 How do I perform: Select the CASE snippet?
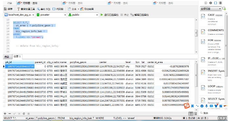[x=212, y=19]
